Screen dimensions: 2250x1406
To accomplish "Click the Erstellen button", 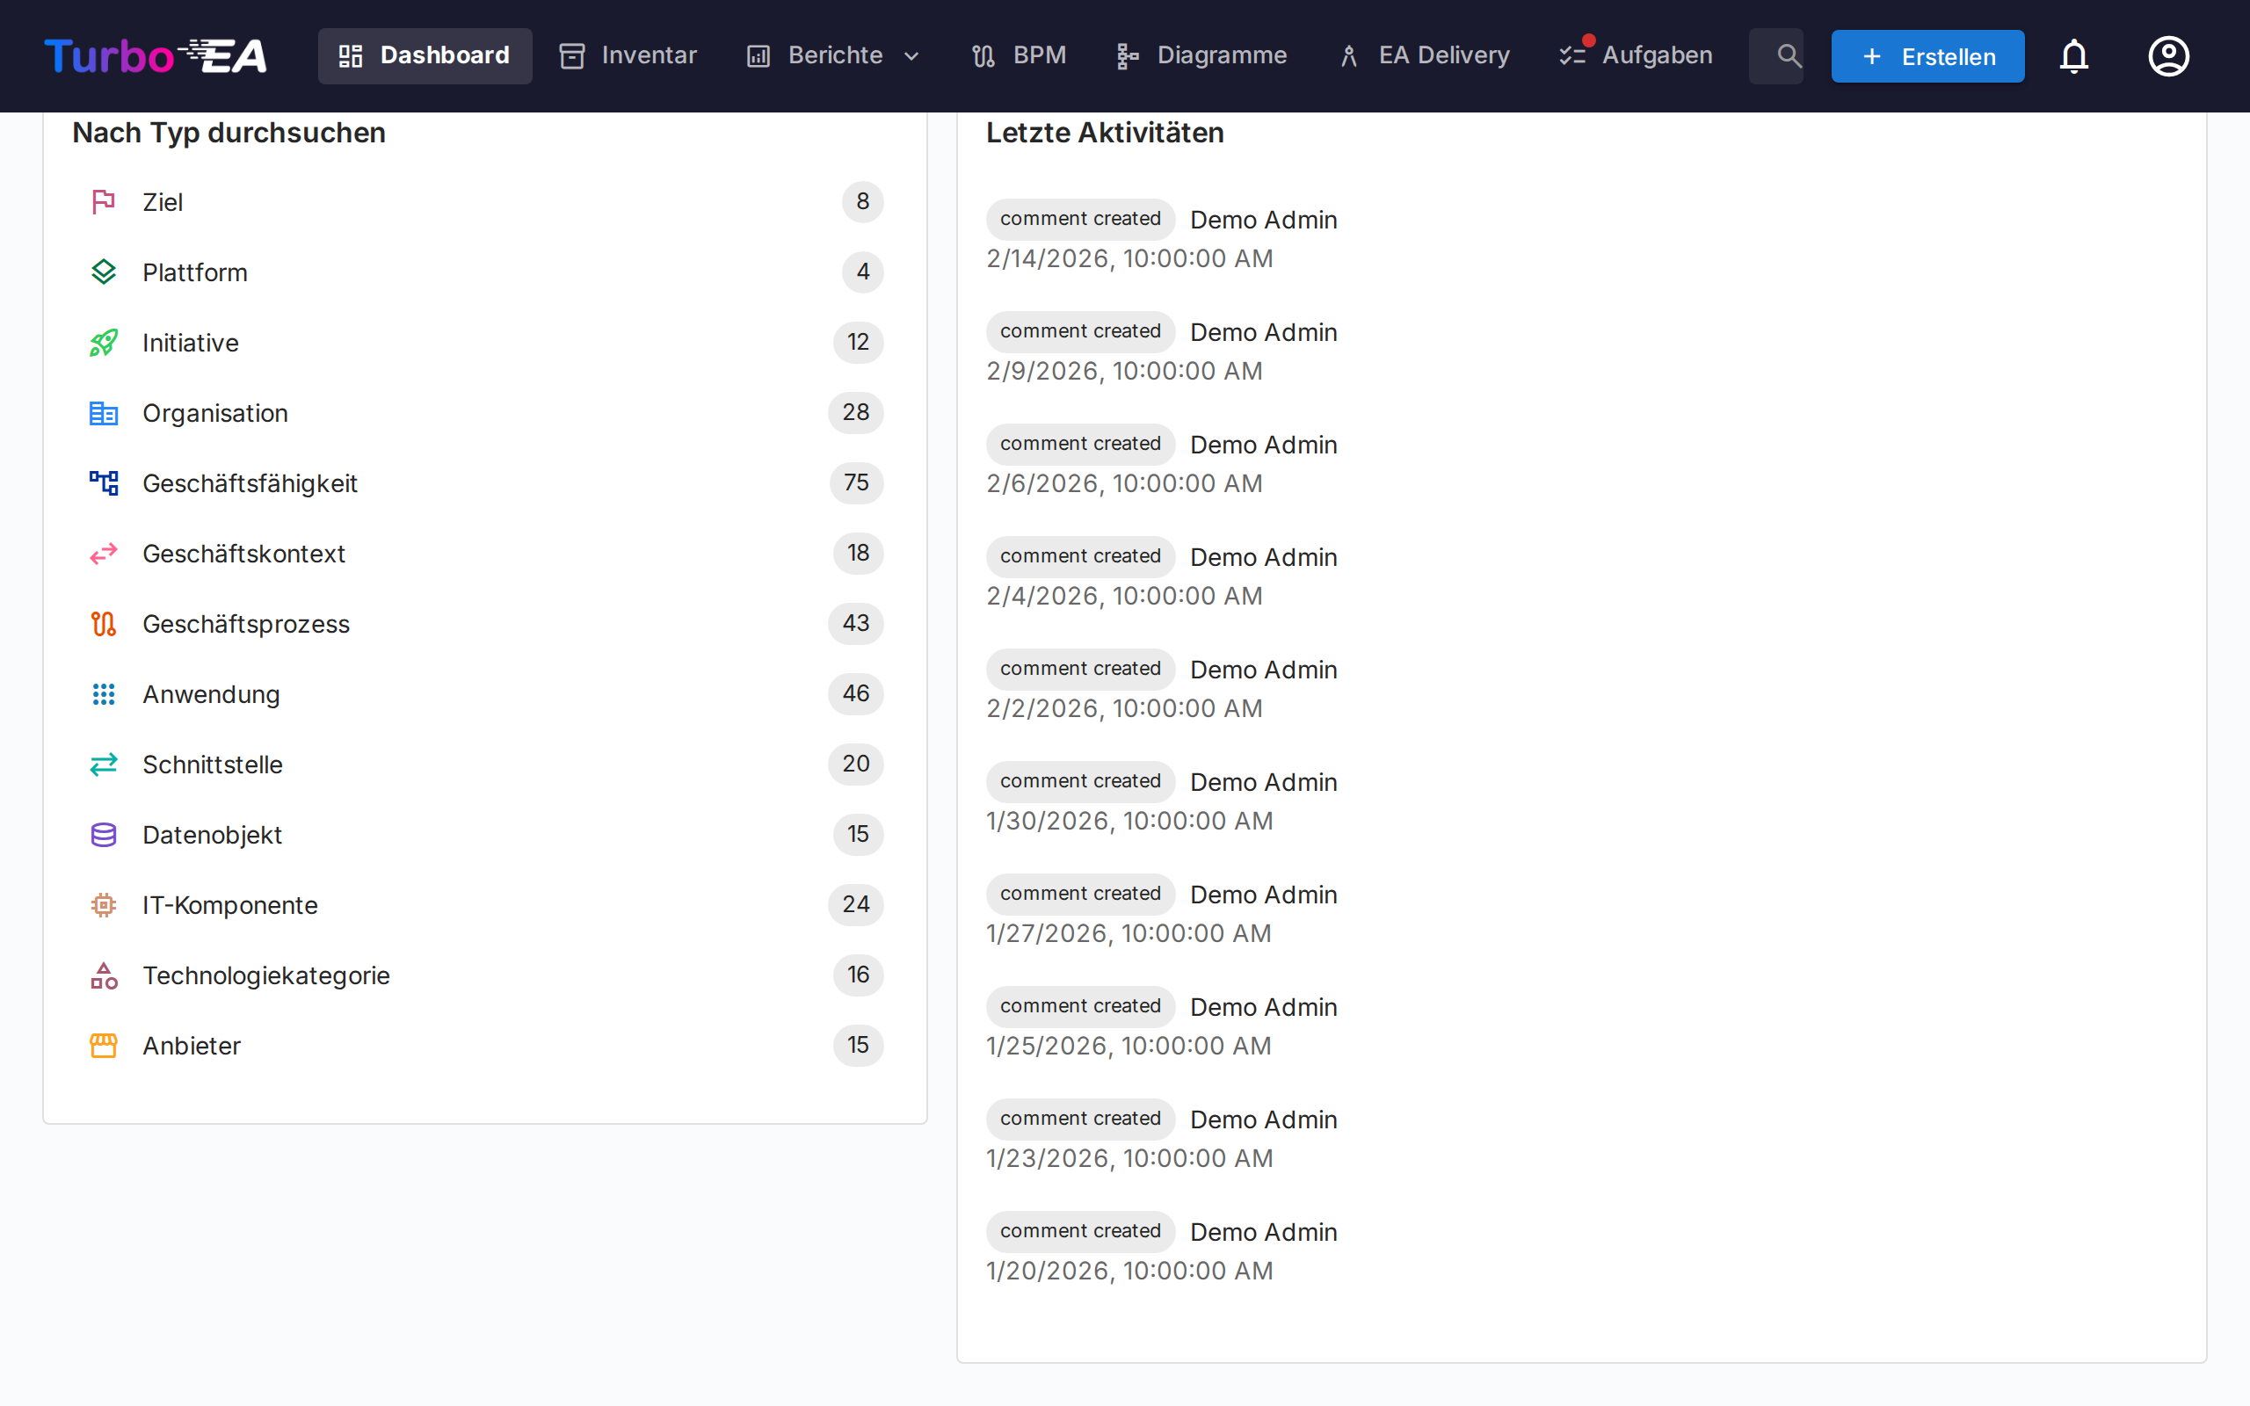I will point(1927,55).
